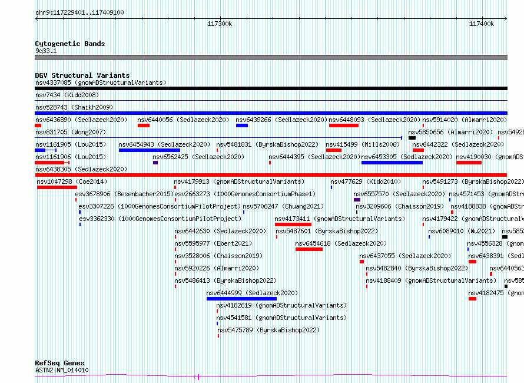Viewport: 524px width, 383px height.
Task: Click nsv1047298 (Coe2014) label
Action: [x=72, y=181]
